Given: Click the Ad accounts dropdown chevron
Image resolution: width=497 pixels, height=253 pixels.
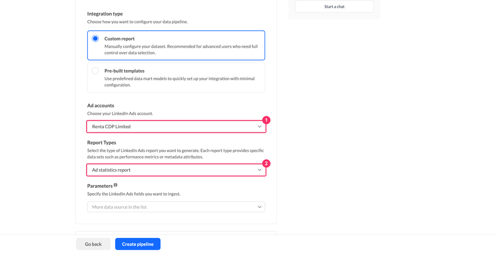Looking at the screenshot, I should click(260, 127).
